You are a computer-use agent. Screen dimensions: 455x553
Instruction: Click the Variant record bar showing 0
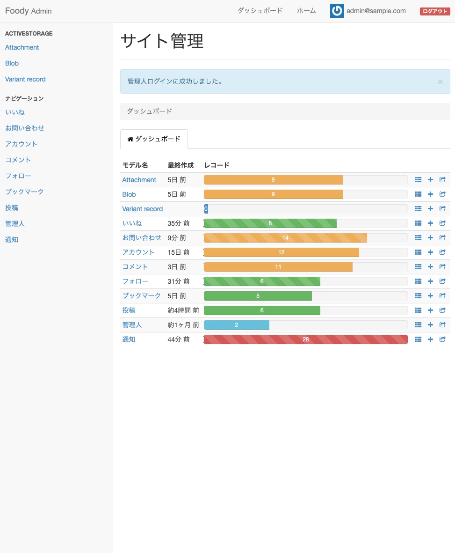pos(206,209)
